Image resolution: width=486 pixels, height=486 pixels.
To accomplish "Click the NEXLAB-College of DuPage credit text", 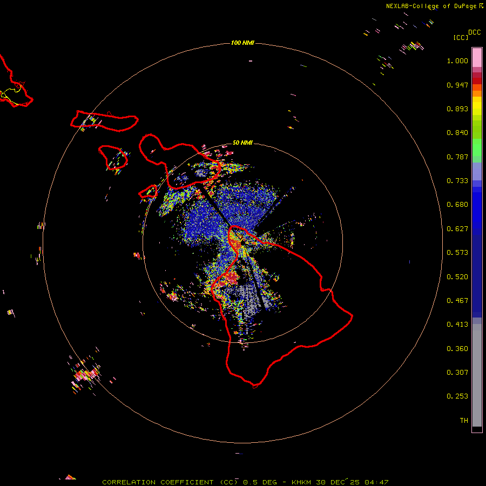I will pyautogui.click(x=431, y=6).
